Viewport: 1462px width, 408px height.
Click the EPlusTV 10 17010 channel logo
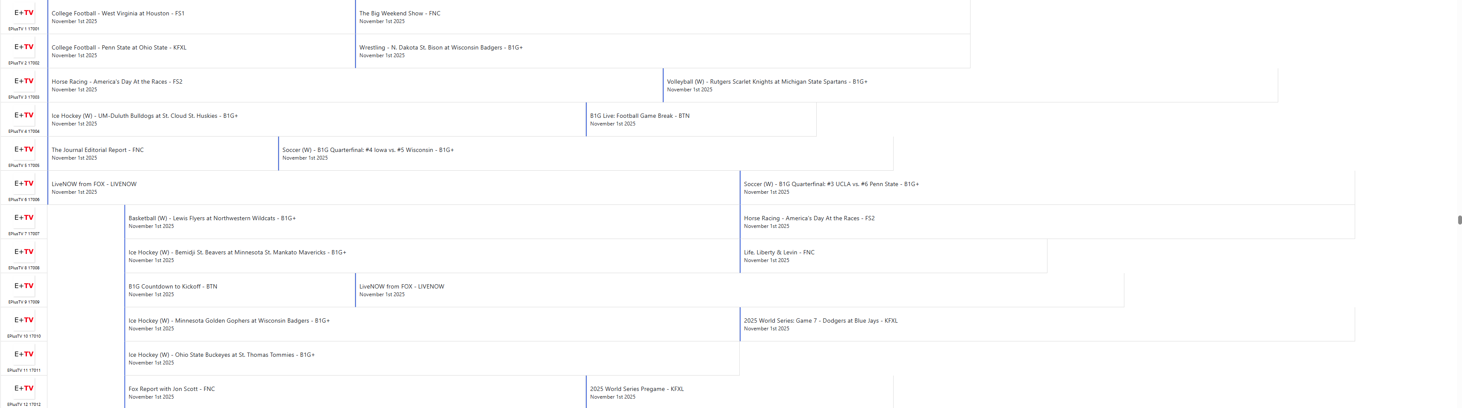(x=24, y=320)
